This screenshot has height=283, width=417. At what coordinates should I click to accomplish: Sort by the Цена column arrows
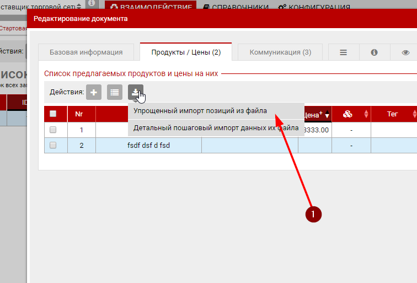coord(327,115)
